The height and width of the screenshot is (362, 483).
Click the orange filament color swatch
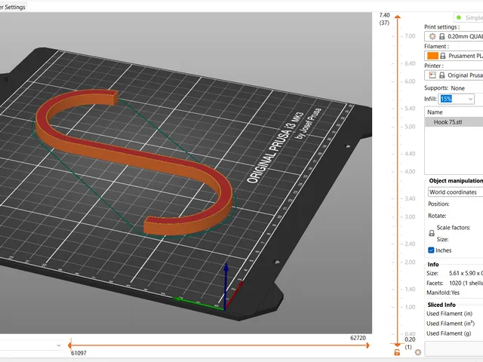click(432, 56)
